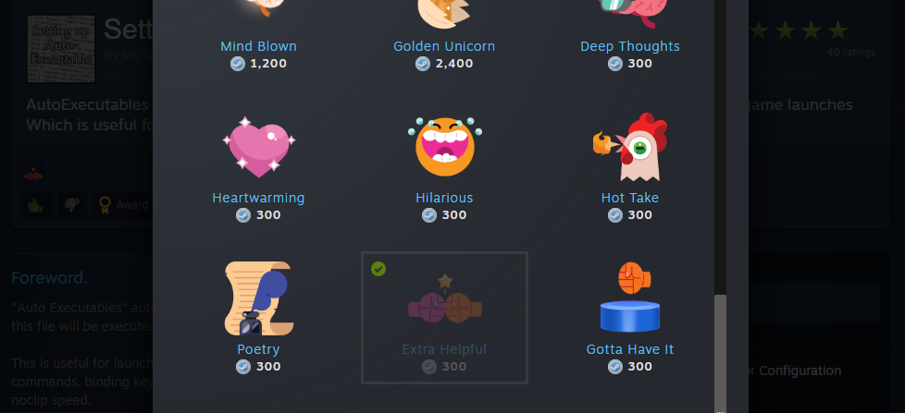Click the Gotta Have It label
905x413 pixels.
[x=629, y=349]
